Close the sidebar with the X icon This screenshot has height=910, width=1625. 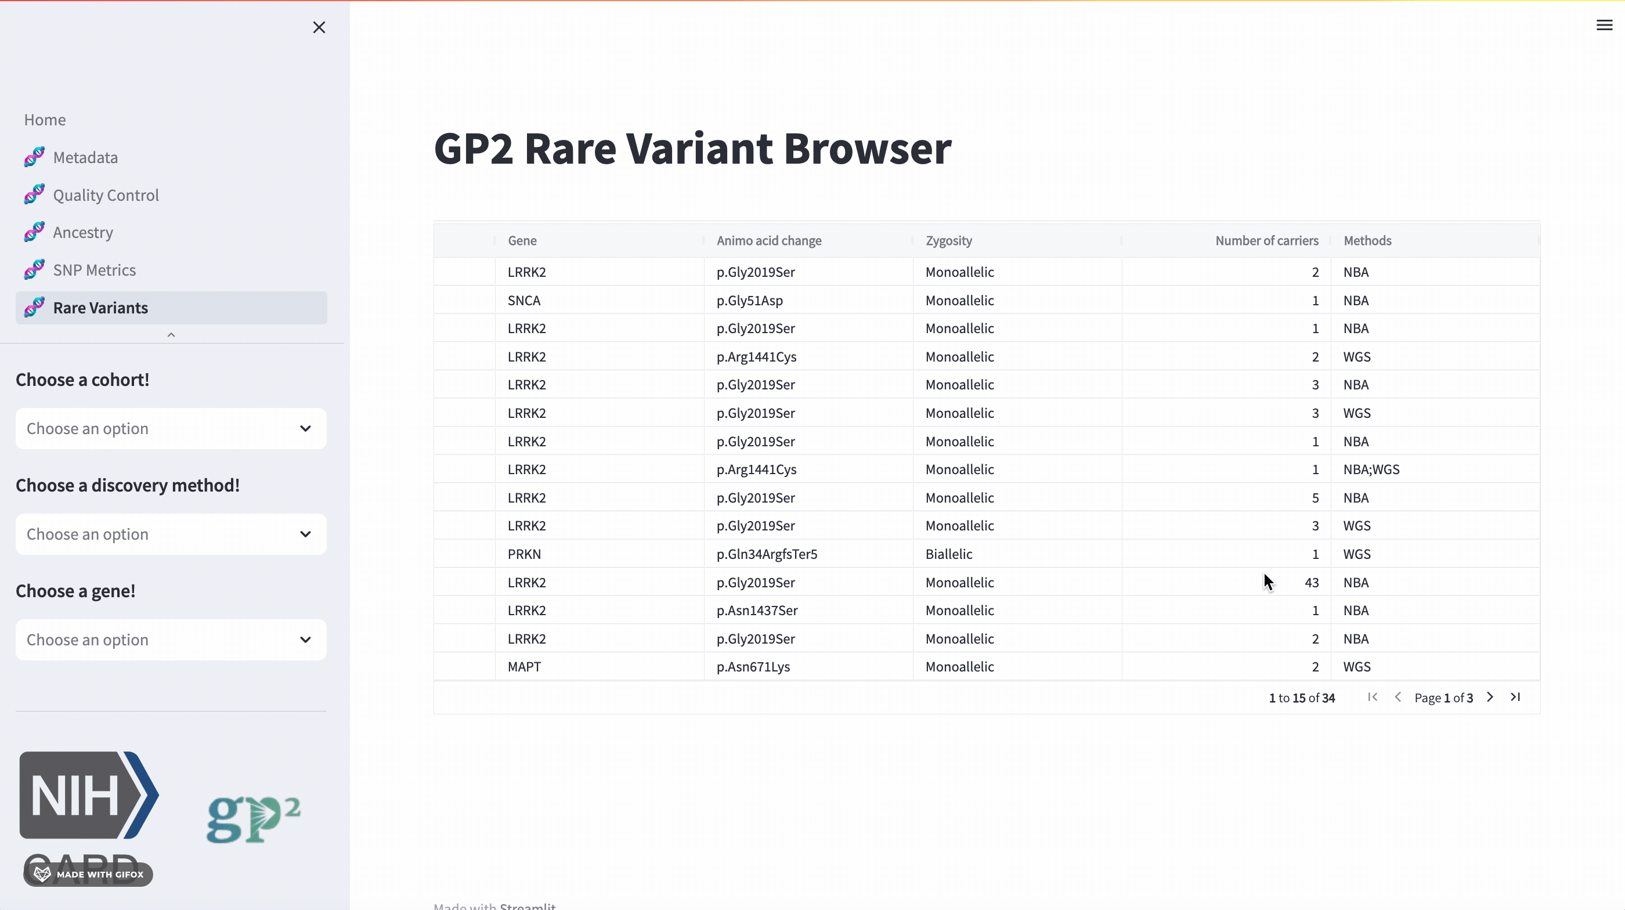[319, 27]
